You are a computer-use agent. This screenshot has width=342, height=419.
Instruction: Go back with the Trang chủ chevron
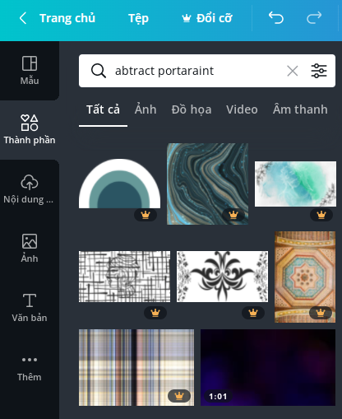(23, 18)
